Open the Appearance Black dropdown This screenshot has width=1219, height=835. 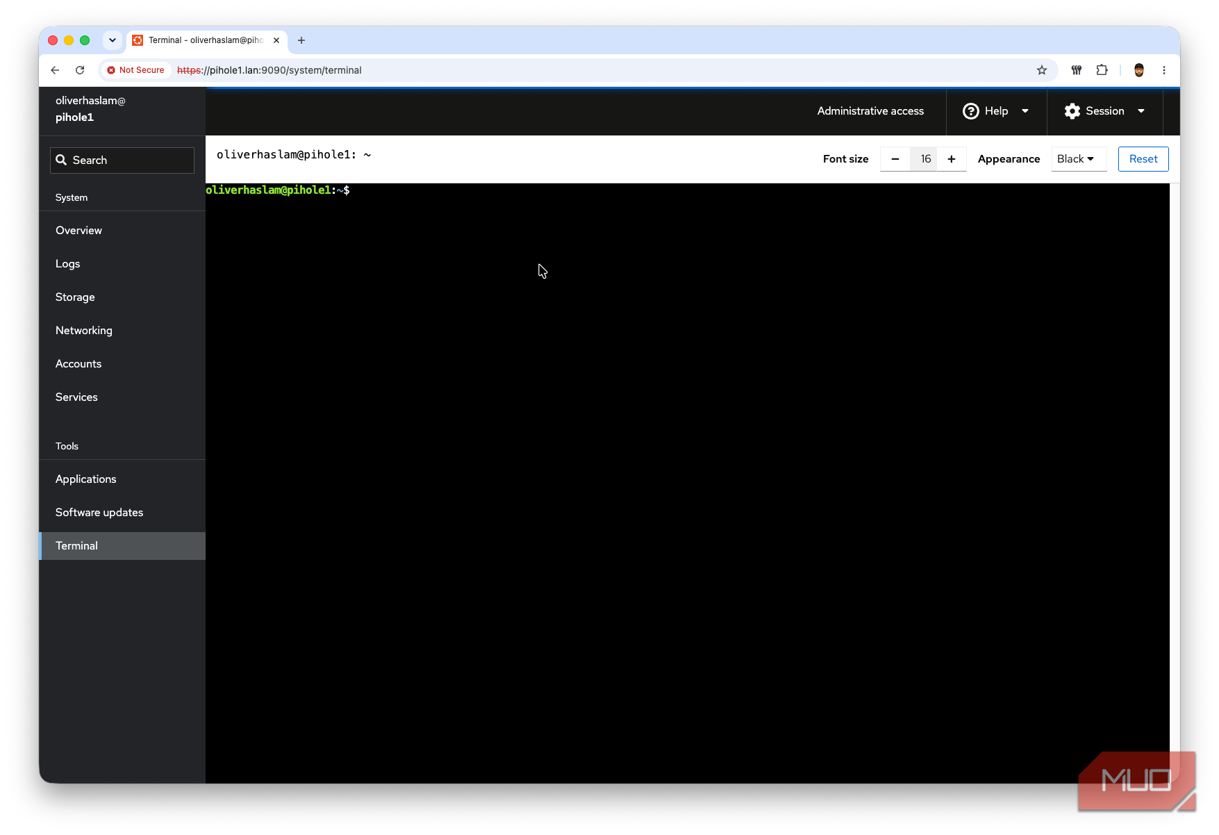(x=1079, y=159)
